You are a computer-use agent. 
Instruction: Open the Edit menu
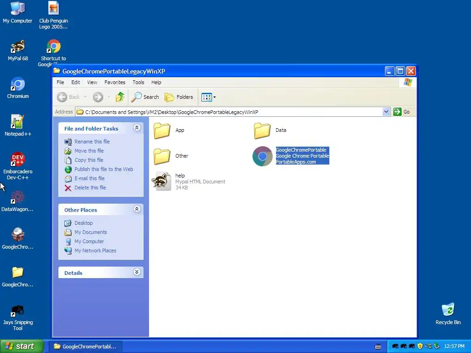(x=75, y=82)
